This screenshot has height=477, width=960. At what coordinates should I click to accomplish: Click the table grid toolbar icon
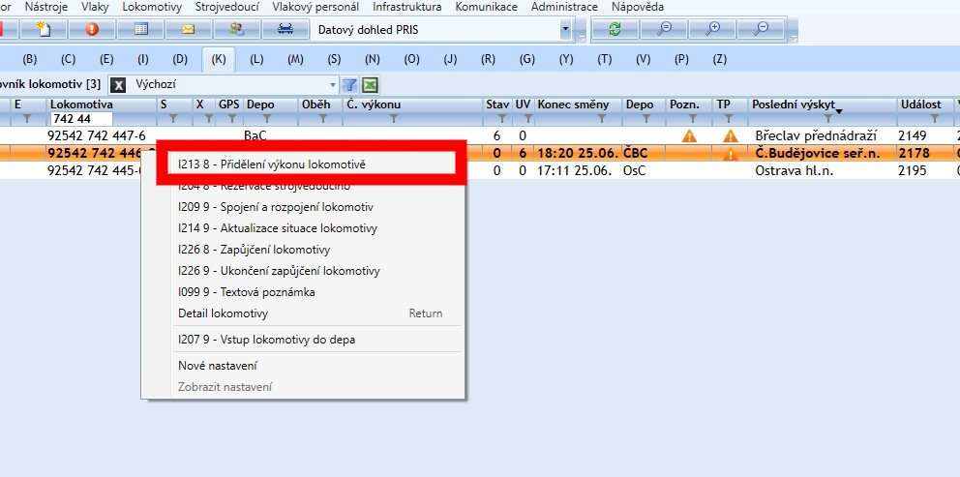[x=140, y=29]
